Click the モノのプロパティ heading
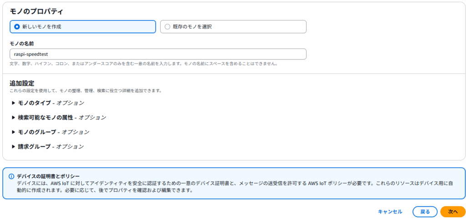Viewport: 466px width, 219px height. (x=37, y=11)
